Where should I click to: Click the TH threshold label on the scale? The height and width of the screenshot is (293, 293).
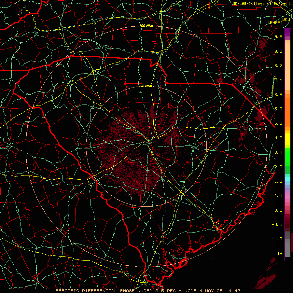point(280,254)
